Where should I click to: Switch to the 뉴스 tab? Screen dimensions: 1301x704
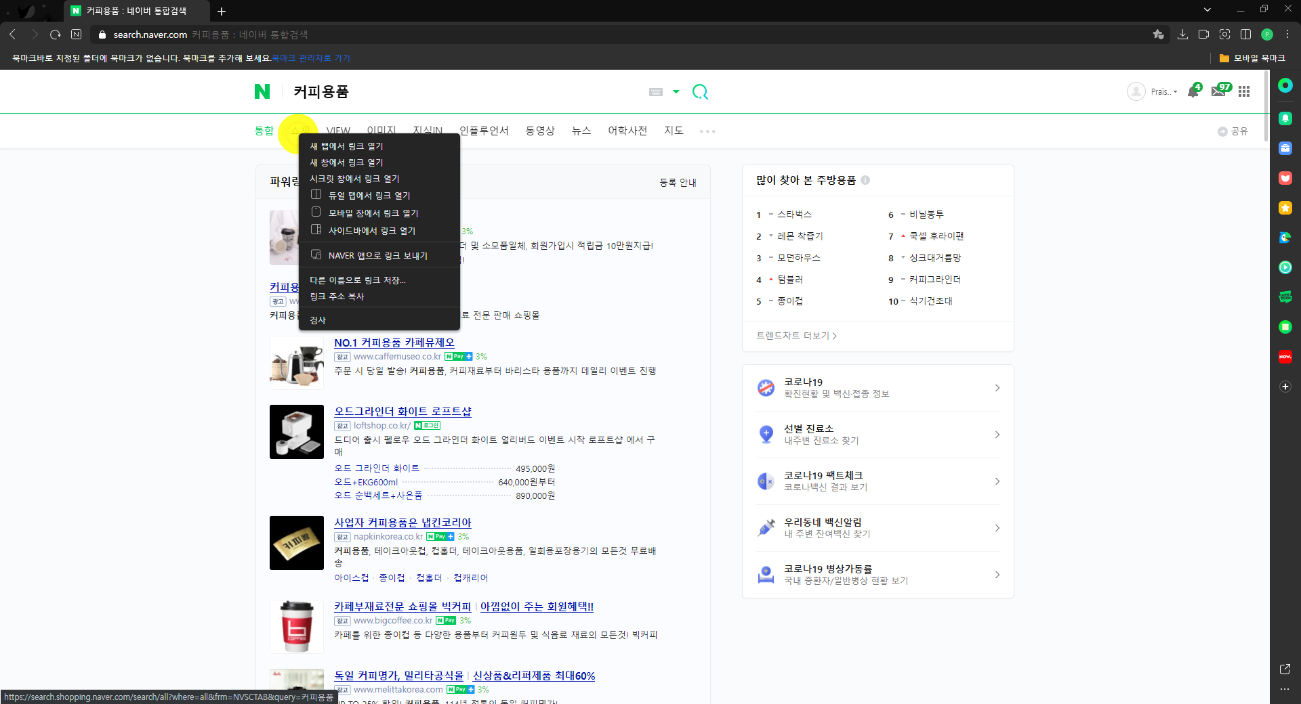pyautogui.click(x=581, y=131)
